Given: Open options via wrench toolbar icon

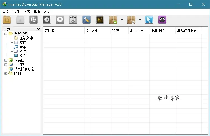Looking at the screenshot, I should [86, 20].
